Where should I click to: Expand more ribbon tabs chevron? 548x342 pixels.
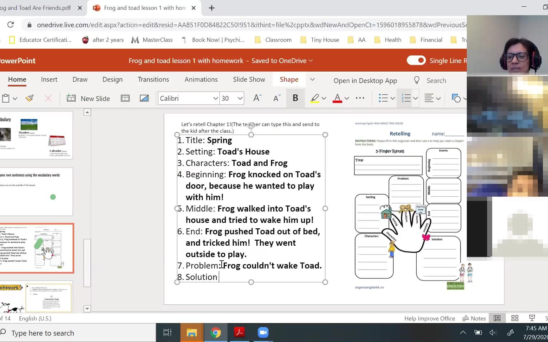tap(312, 79)
